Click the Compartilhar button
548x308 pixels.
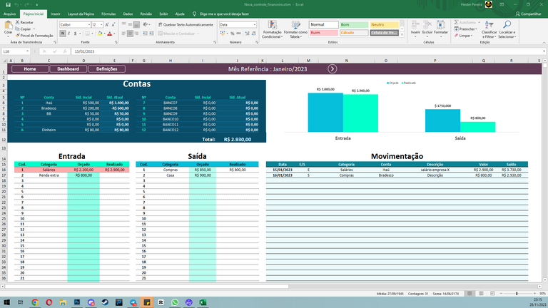[x=528, y=14]
